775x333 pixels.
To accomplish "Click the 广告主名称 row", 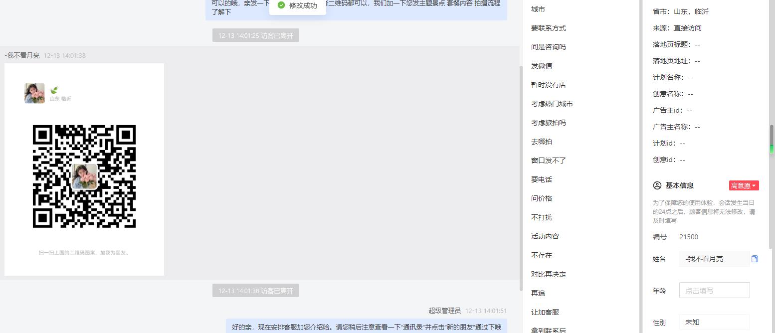I will point(676,127).
